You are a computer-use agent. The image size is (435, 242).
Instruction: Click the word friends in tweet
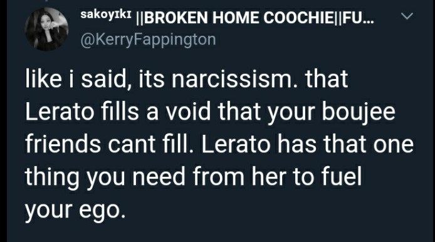pyautogui.click(x=63, y=144)
